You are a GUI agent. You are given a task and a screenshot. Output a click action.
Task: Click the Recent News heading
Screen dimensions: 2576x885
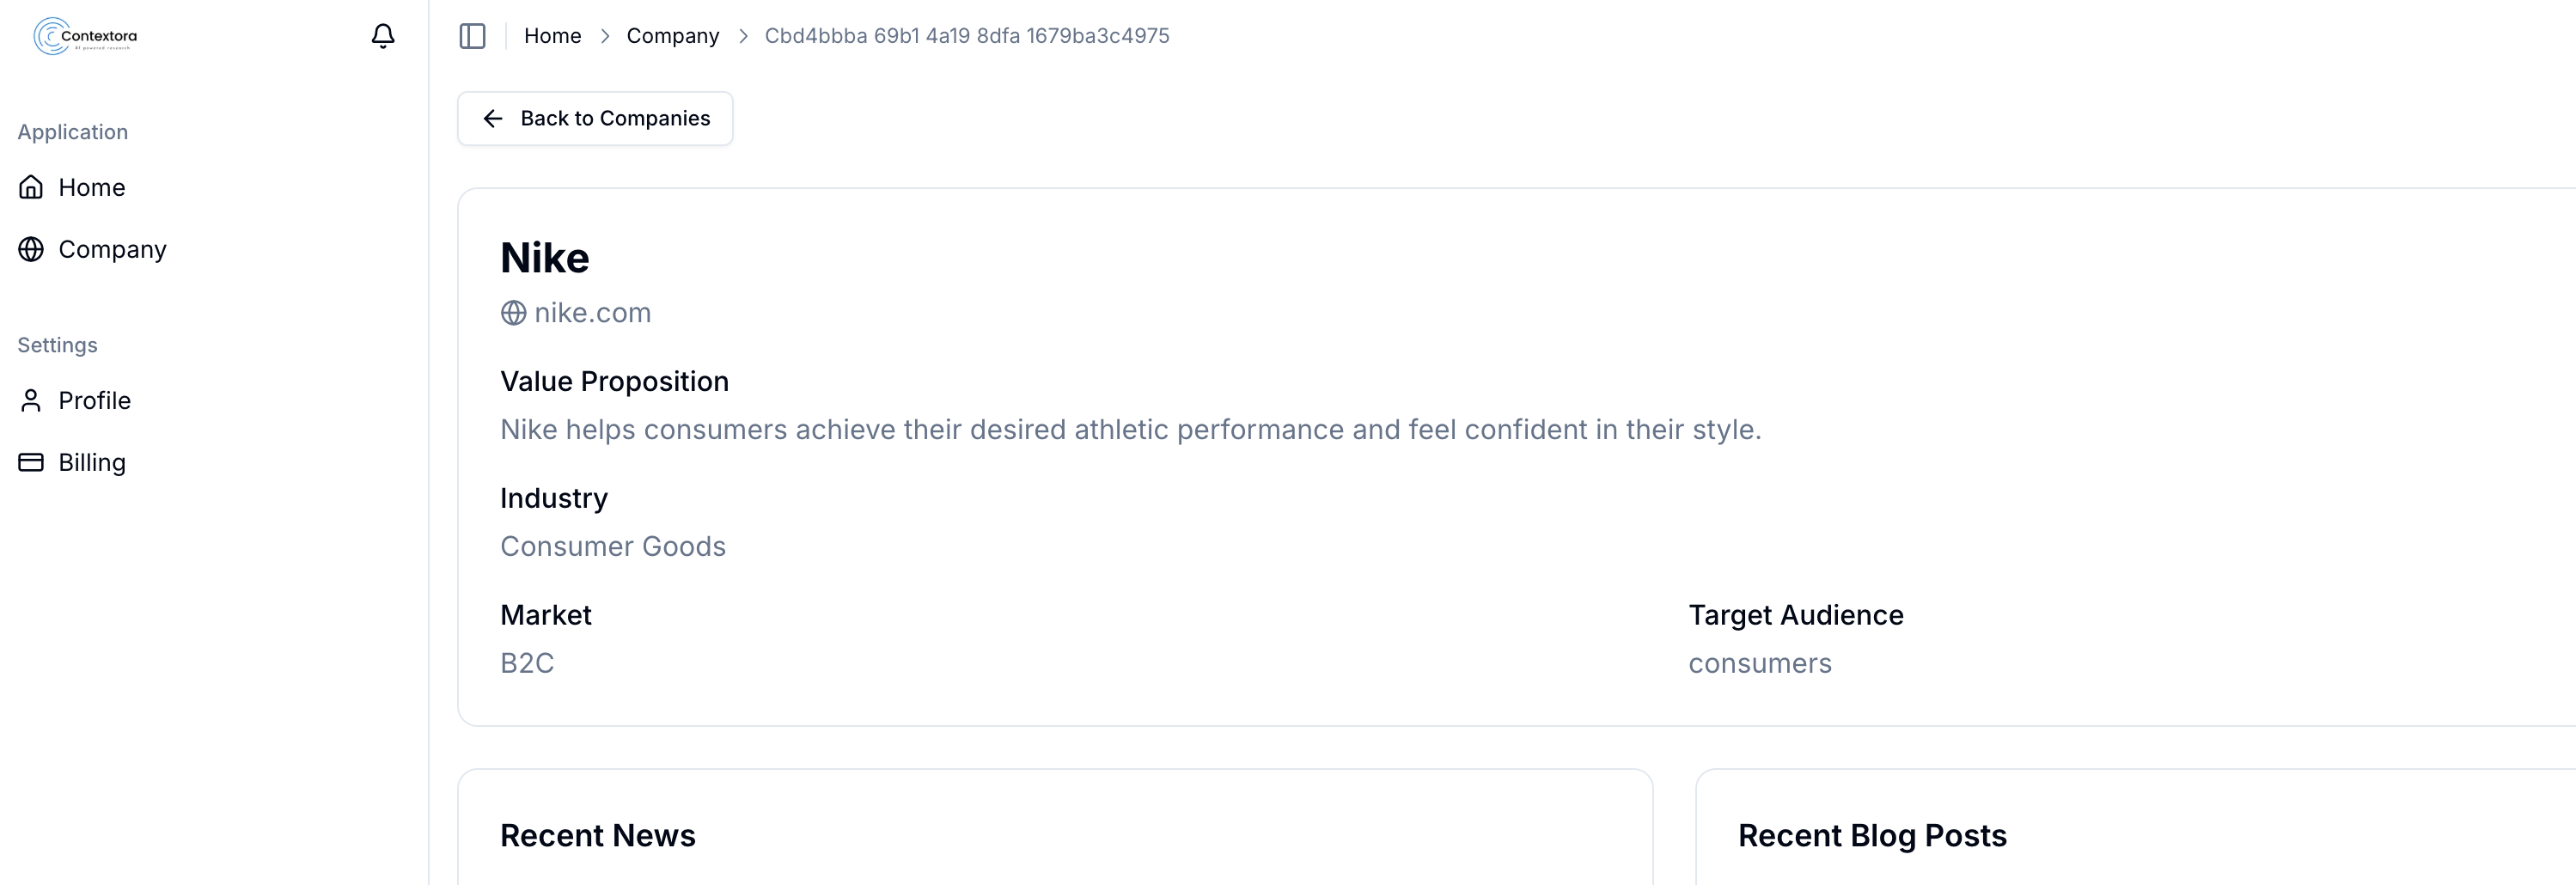pyautogui.click(x=597, y=835)
